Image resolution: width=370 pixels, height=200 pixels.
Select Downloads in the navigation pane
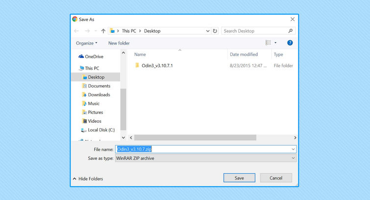99,95
